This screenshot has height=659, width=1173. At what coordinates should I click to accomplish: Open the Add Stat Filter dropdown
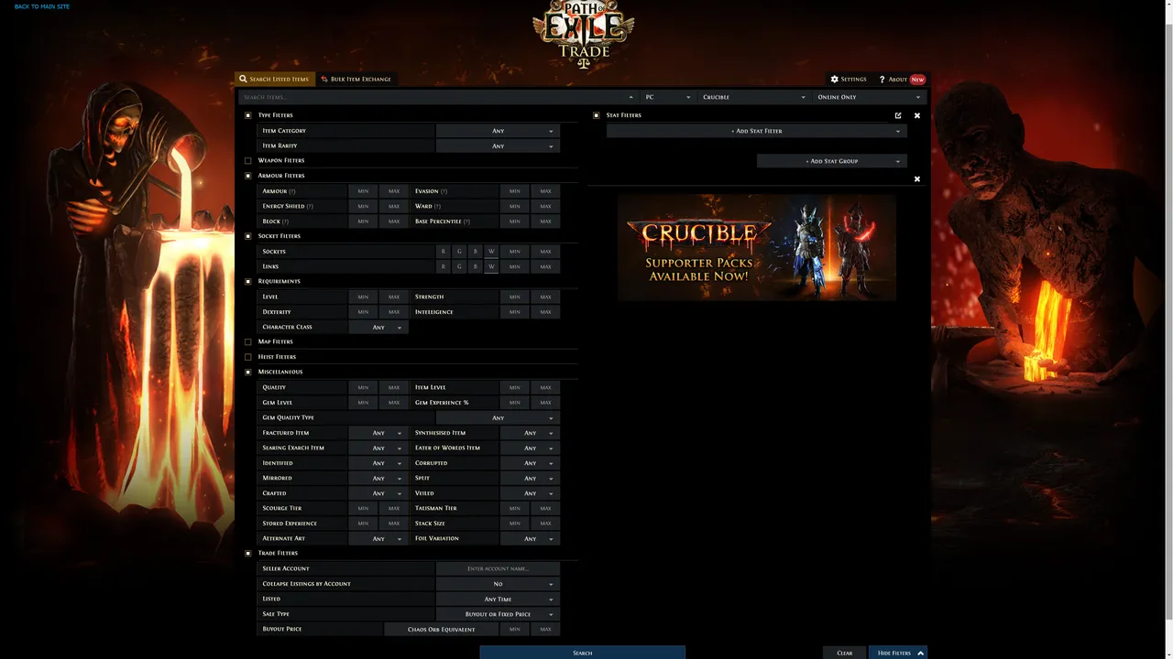pyautogui.click(x=757, y=131)
